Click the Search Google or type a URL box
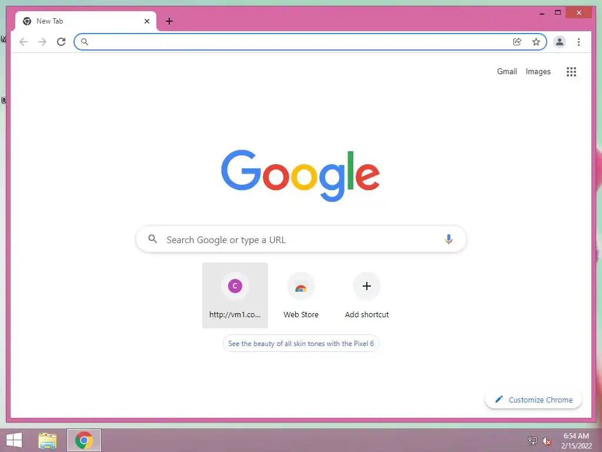The image size is (602, 452). tap(301, 239)
